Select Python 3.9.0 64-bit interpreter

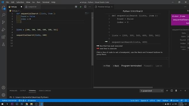point(9,101)
